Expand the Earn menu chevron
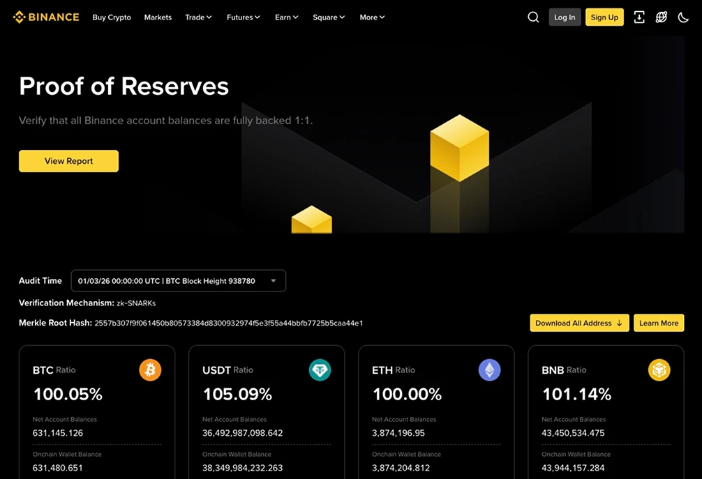 tap(297, 17)
